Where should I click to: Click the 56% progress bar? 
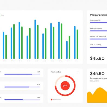pos(22,100)
